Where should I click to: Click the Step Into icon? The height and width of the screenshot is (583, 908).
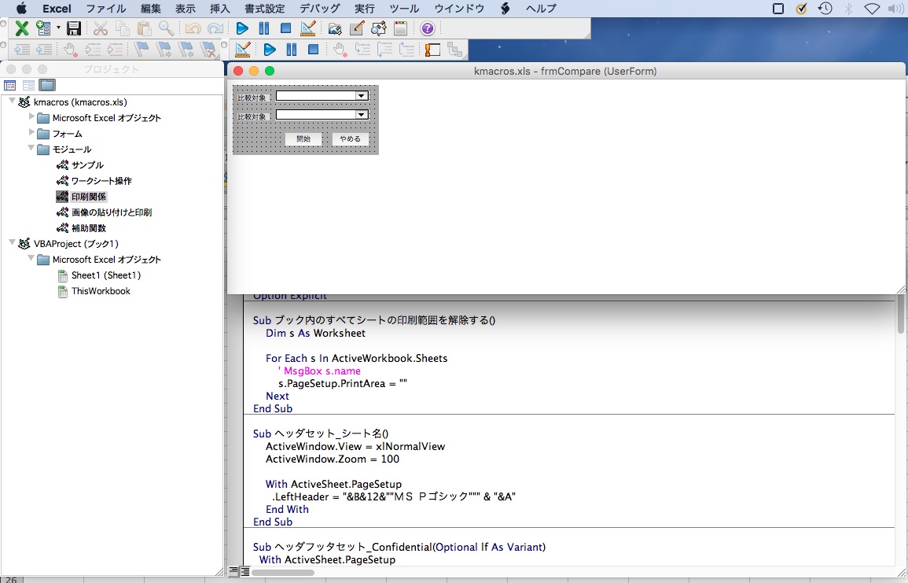click(x=362, y=50)
